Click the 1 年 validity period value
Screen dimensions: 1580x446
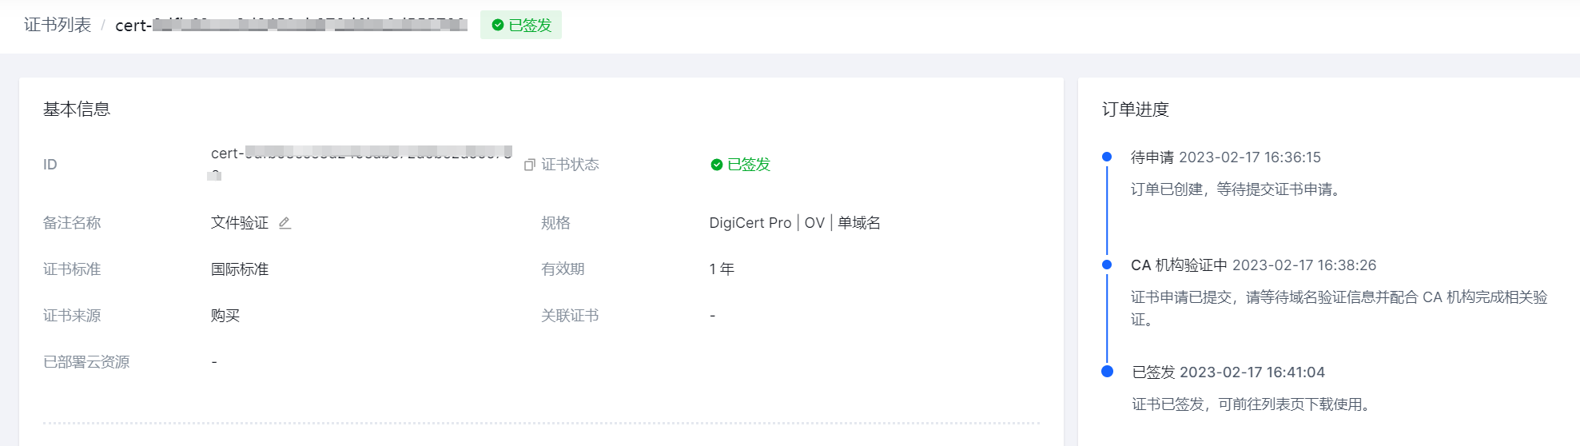722,269
